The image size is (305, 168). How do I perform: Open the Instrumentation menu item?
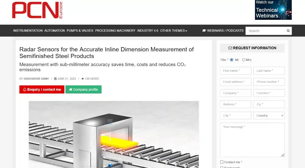click(28, 31)
